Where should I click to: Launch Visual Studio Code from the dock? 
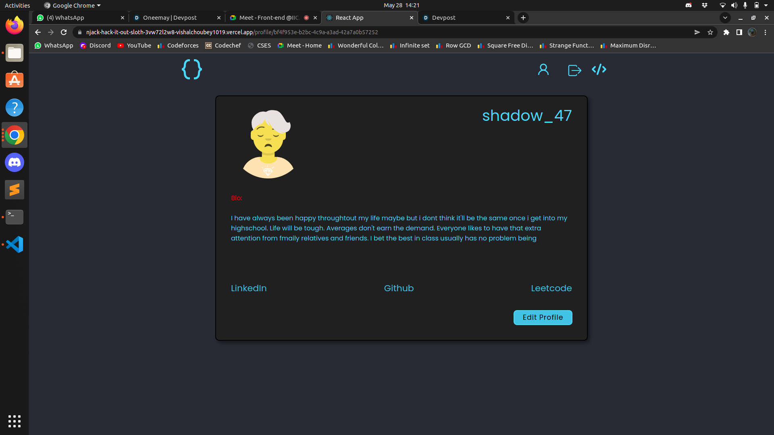tap(14, 244)
